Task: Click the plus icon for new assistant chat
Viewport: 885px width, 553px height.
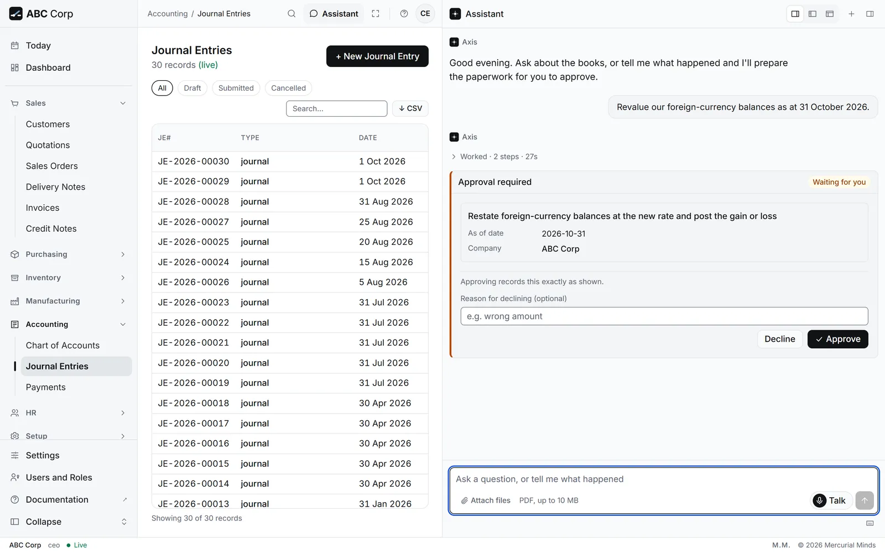Action: (x=852, y=14)
